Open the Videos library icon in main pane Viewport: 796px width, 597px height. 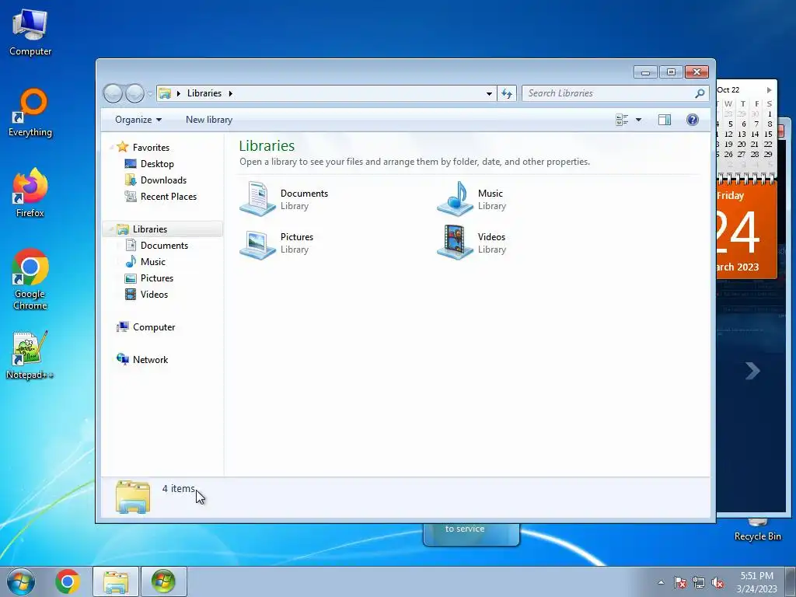point(456,243)
